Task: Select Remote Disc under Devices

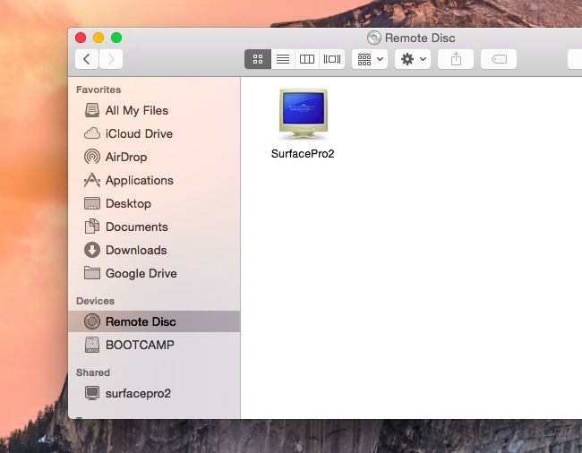Action: (x=154, y=321)
